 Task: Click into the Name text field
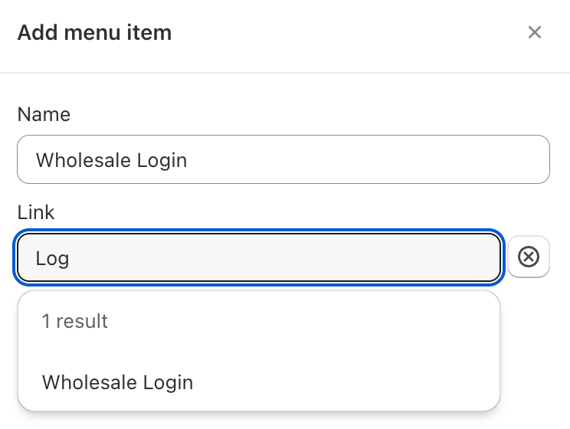pyautogui.click(x=283, y=159)
